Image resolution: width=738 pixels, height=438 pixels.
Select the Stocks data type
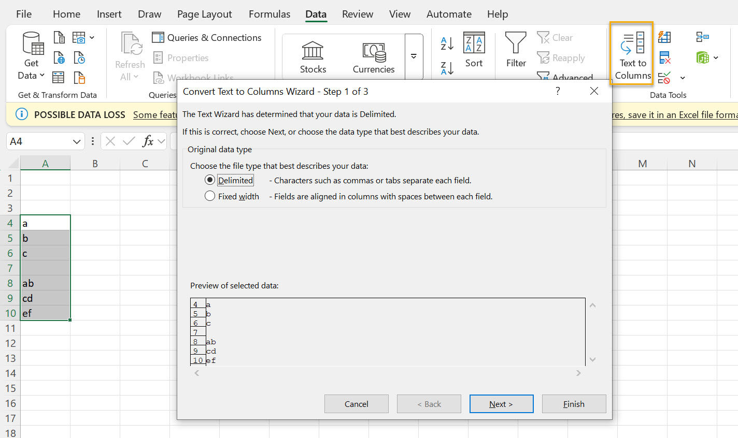313,57
